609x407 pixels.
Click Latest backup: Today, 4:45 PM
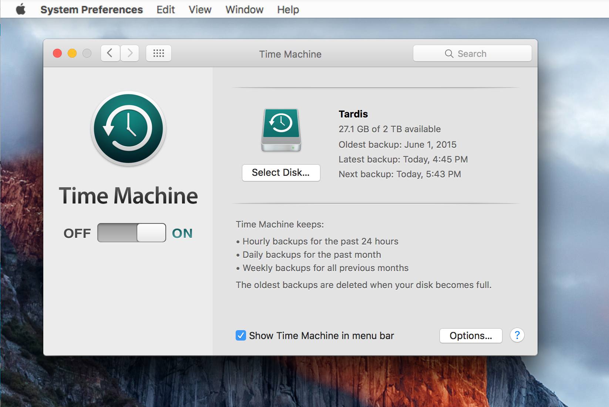pos(403,160)
